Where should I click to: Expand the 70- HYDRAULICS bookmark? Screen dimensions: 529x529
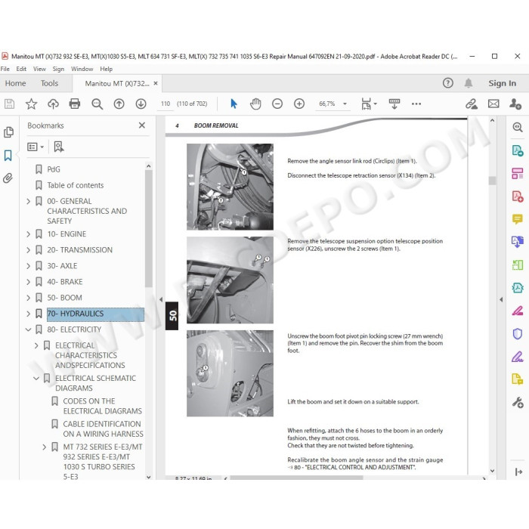(x=29, y=314)
